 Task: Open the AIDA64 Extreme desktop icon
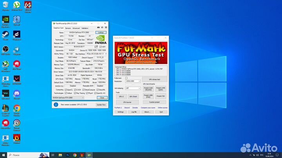click(28, 5)
